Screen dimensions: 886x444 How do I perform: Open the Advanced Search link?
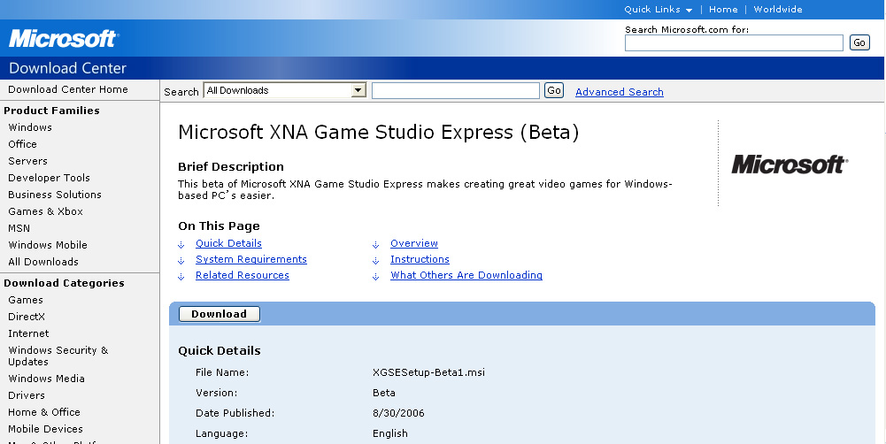pos(619,92)
